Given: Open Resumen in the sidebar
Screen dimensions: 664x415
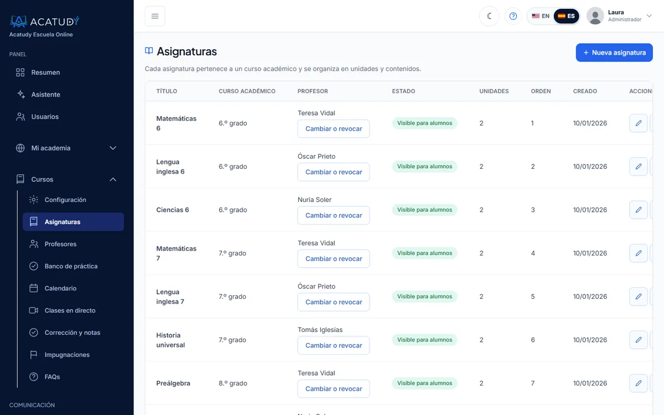Looking at the screenshot, I should click(67, 72).
